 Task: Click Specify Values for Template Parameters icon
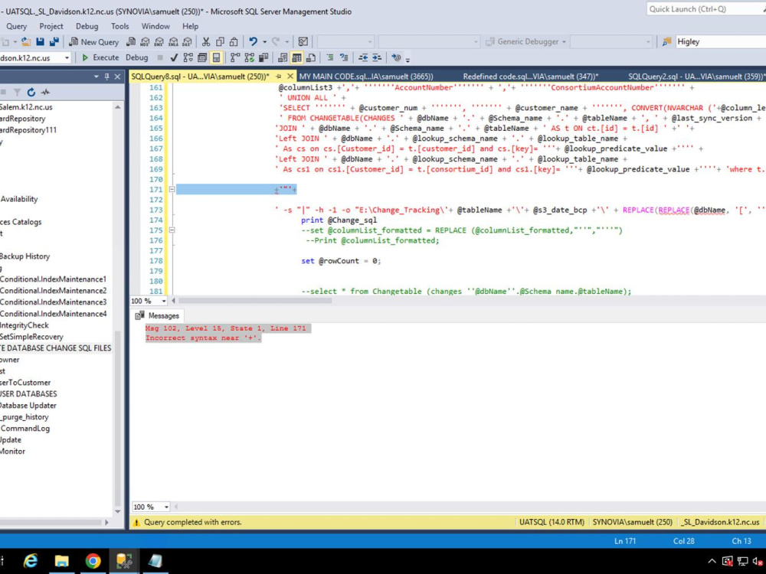[396, 57]
